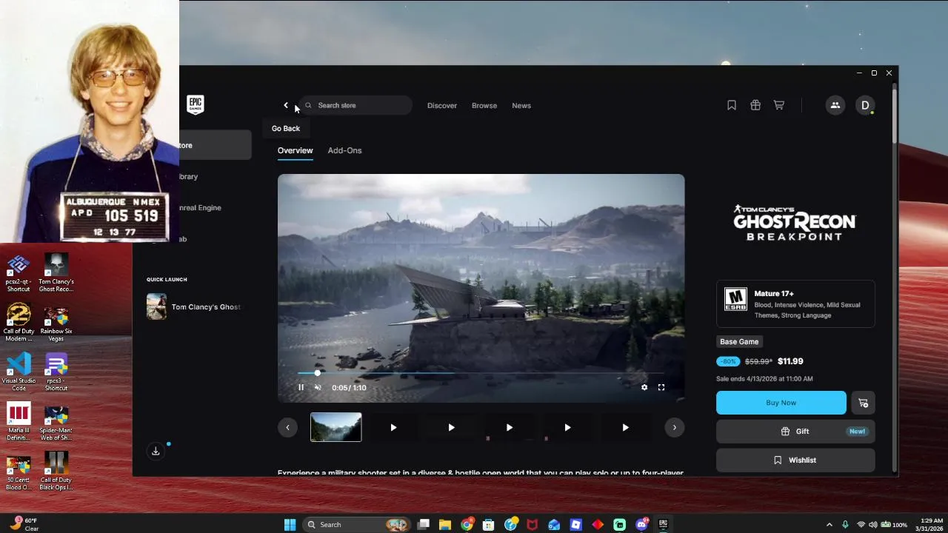Viewport: 948px width, 533px height.
Task: Open the Browse page
Action: click(x=484, y=105)
